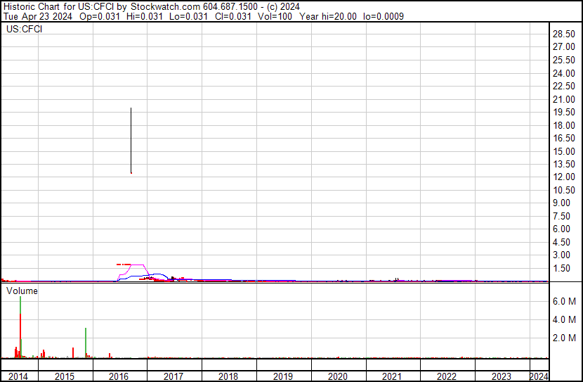Jump to the 2018 year label
The width and height of the screenshot is (583, 382).
tap(228, 376)
